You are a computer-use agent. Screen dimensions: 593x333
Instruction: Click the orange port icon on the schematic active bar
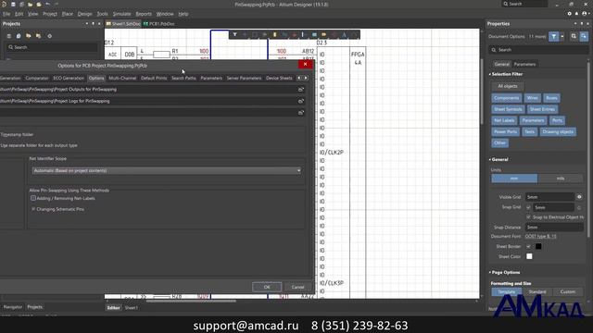pos(324,35)
